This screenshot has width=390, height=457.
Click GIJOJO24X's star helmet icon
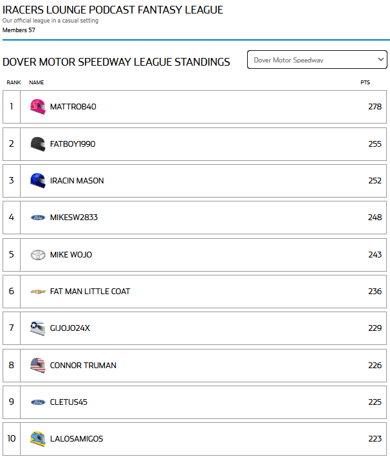pyautogui.click(x=38, y=328)
